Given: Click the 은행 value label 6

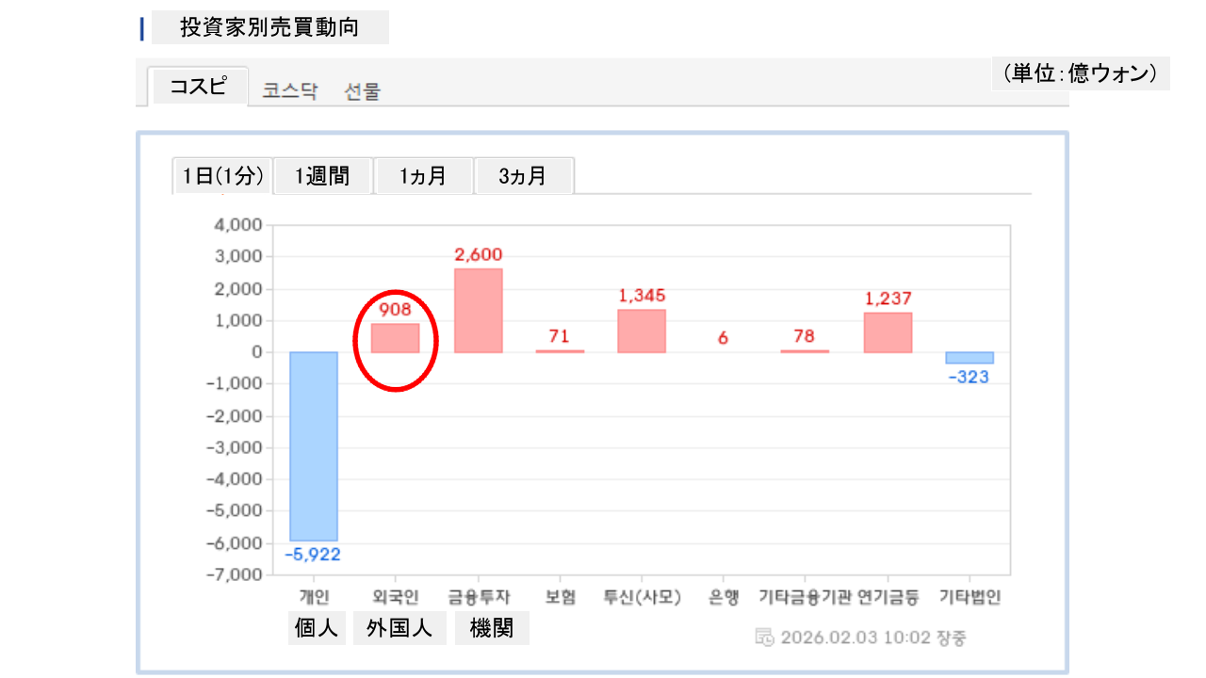Looking at the screenshot, I should click(x=723, y=338).
